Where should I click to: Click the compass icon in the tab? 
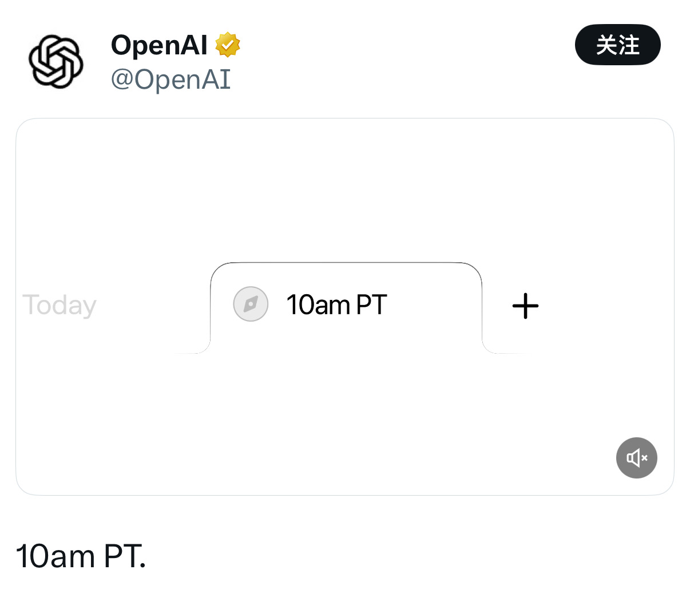click(251, 304)
